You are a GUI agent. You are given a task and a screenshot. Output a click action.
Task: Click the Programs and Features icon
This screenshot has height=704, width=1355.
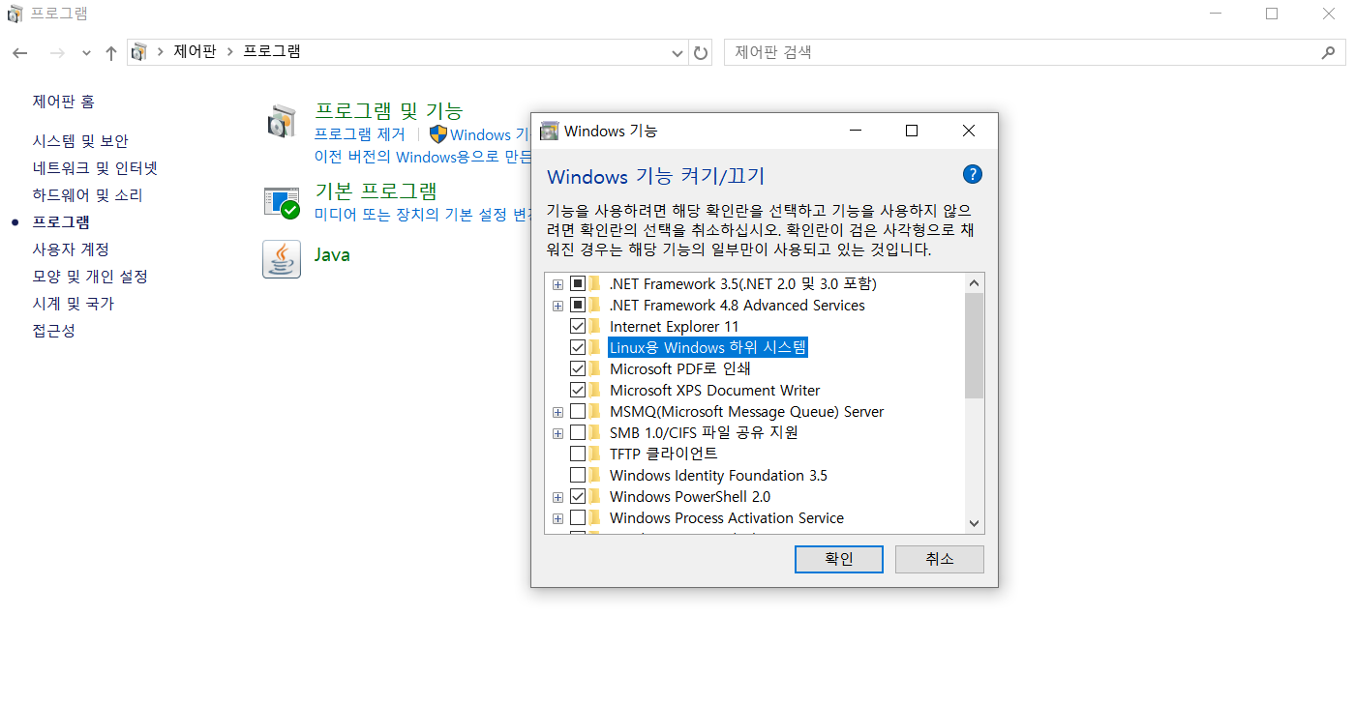coord(282,121)
